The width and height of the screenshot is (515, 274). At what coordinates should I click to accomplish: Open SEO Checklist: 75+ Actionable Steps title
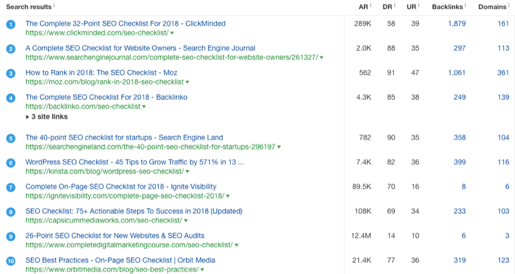(x=134, y=211)
